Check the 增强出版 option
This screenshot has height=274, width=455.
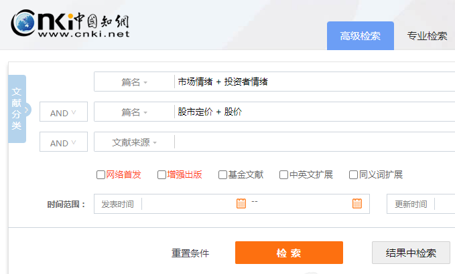(161, 175)
